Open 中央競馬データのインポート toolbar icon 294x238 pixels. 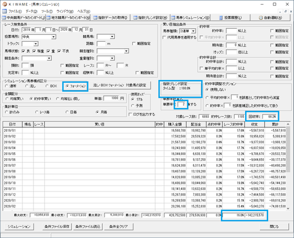click(4, 18)
